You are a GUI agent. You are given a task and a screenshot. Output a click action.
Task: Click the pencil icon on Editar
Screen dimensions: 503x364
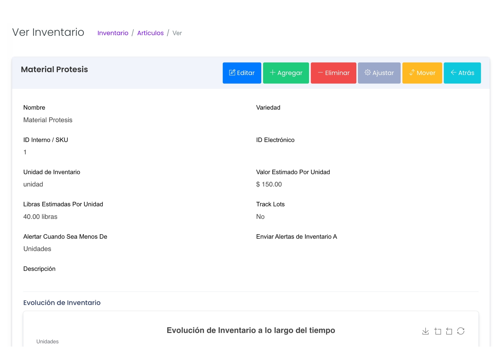pyautogui.click(x=232, y=72)
